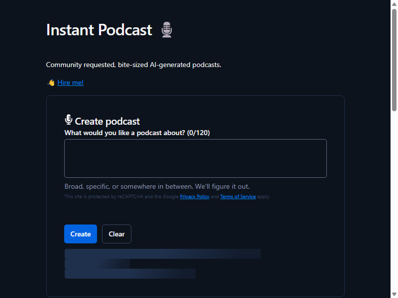Click the microphone icon beside Instant Podcast title

[x=167, y=30]
